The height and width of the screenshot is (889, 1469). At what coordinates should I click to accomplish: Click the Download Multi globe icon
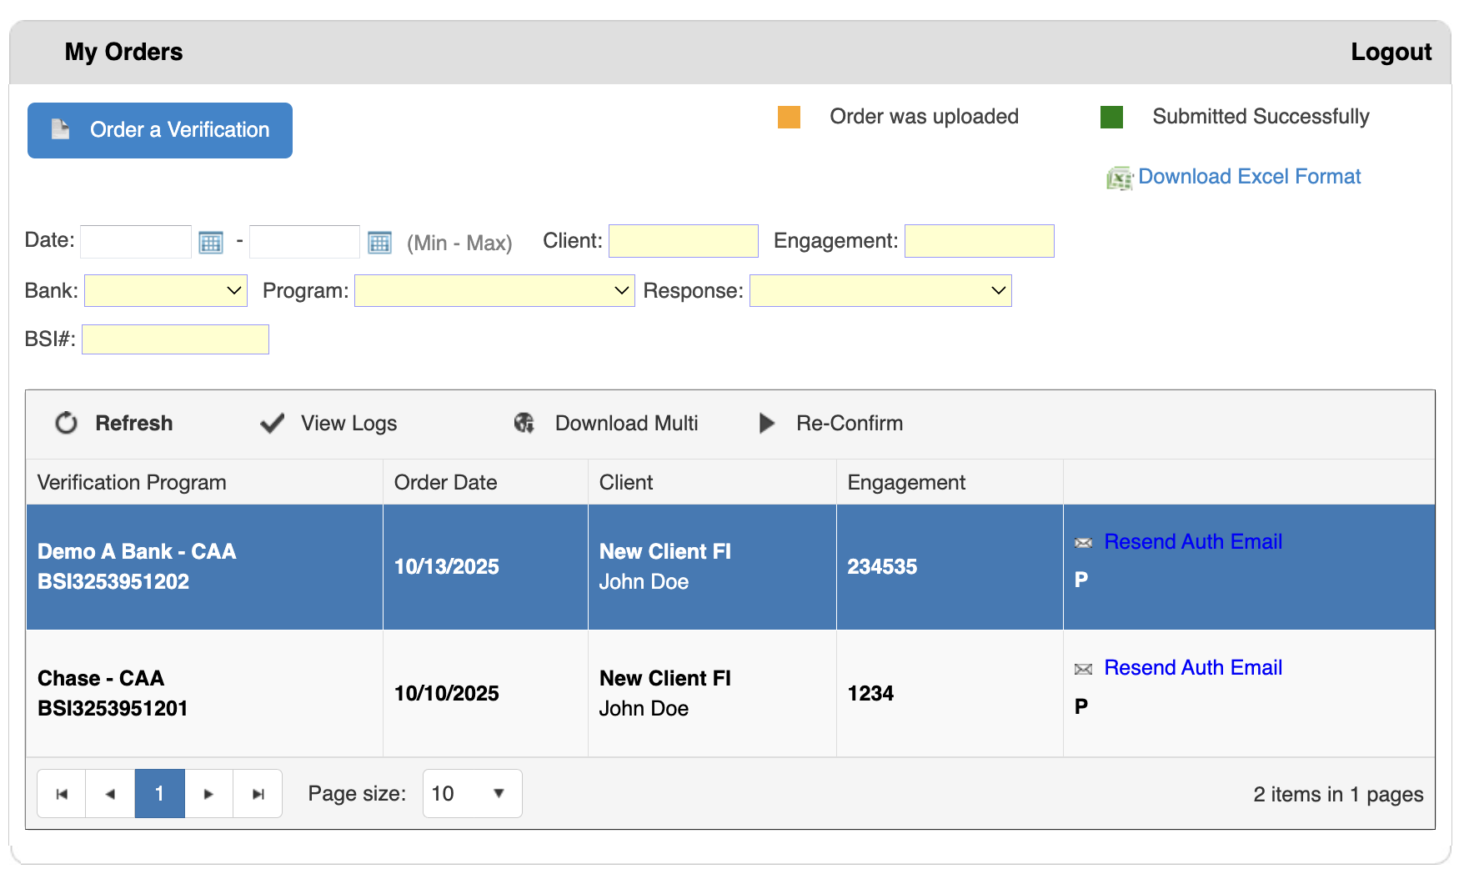524,424
